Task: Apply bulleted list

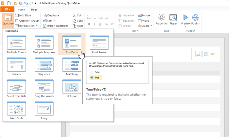Action: [89, 17]
